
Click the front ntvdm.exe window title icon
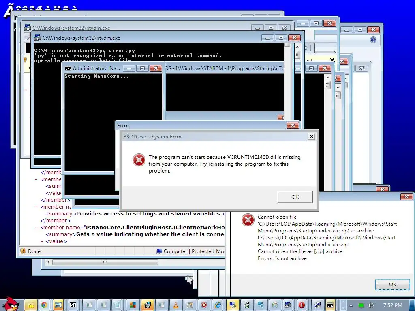point(38,38)
